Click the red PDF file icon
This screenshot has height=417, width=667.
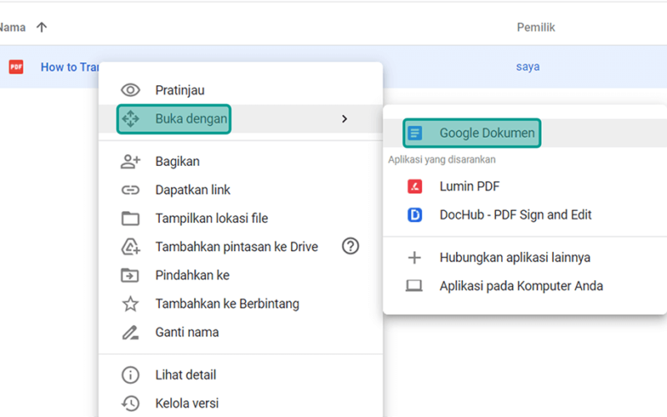pos(16,67)
